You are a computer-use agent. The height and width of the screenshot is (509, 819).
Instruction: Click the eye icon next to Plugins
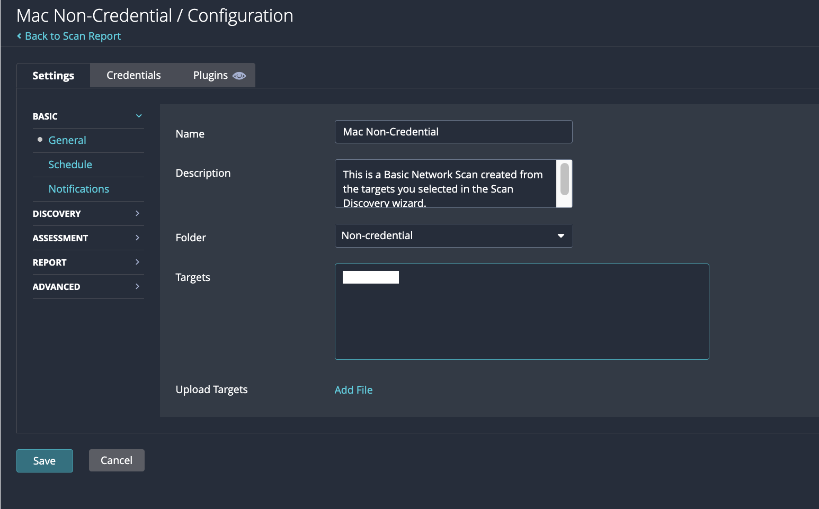tap(239, 75)
